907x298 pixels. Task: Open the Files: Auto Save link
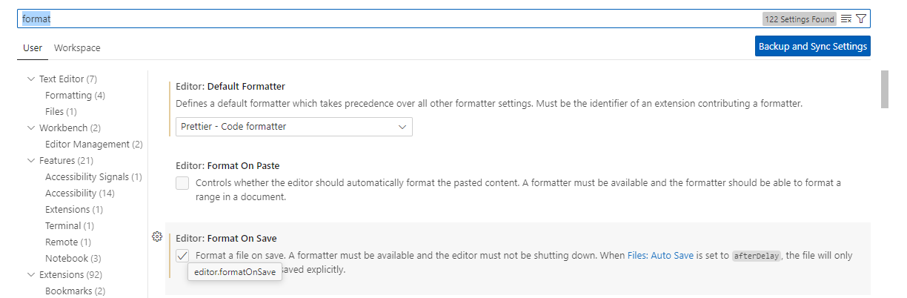(x=660, y=256)
